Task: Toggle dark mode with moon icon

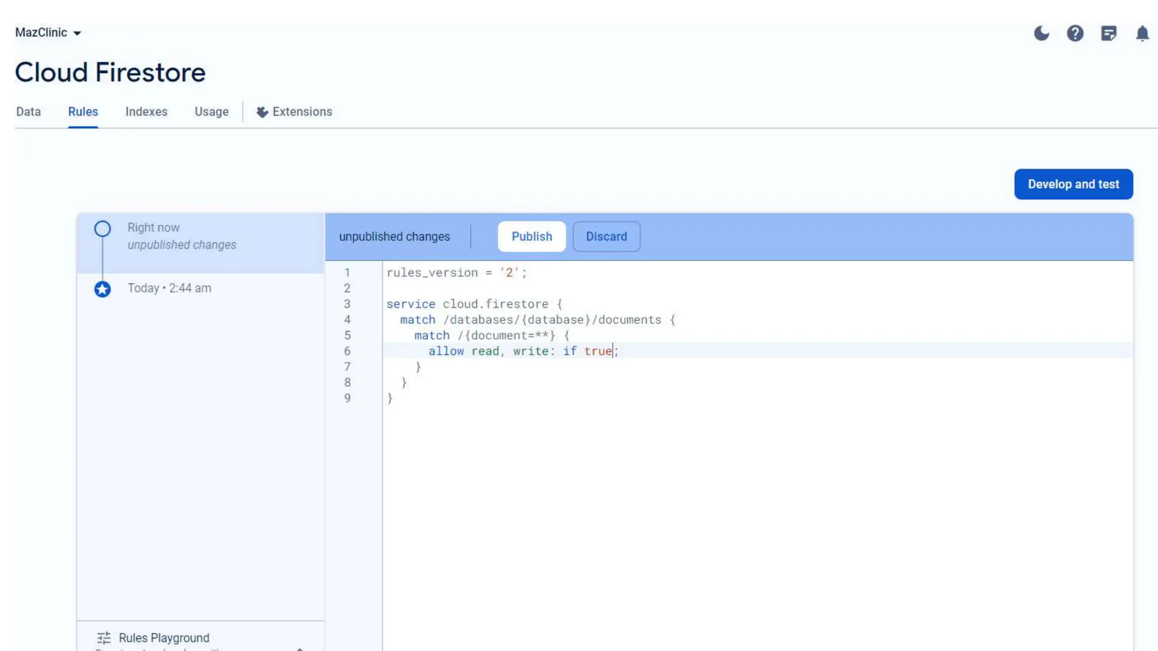Action: (x=1041, y=33)
